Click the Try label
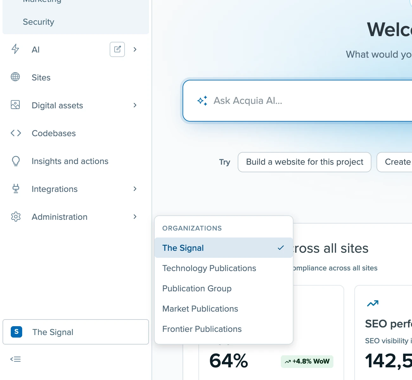 (x=225, y=162)
